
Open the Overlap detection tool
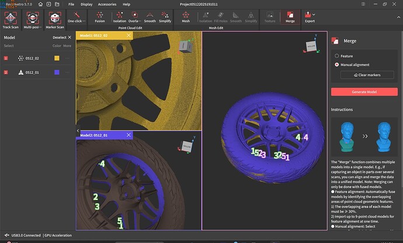pyautogui.click(x=135, y=17)
